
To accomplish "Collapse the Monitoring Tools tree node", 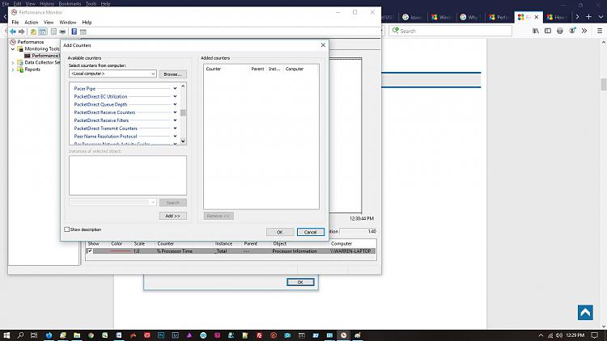I will click(x=13, y=49).
